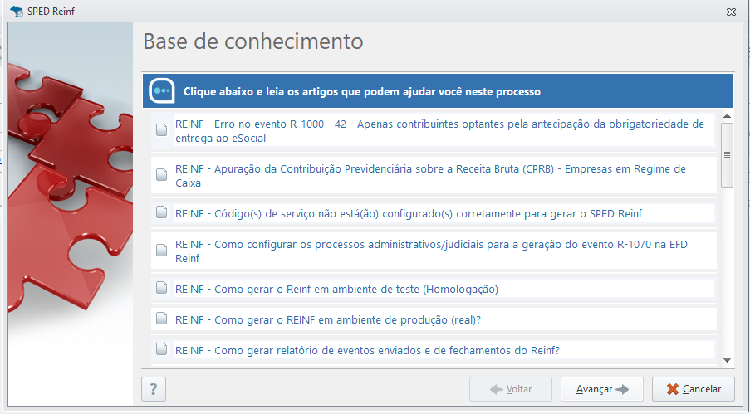Click document icon beside R-1070 article
Screen dimensions: 750x414
point(162,250)
